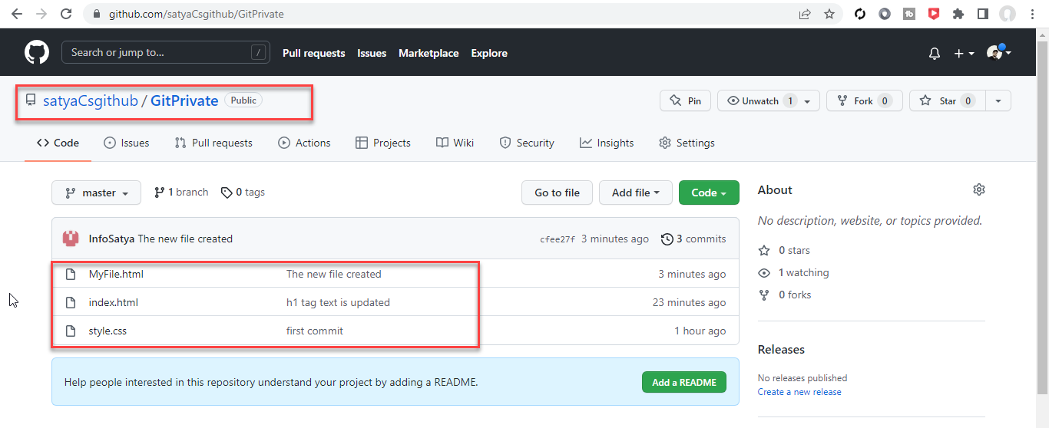Click the About settings gear icon
The height and width of the screenshot is (428, 1049).
click(978, 189)
